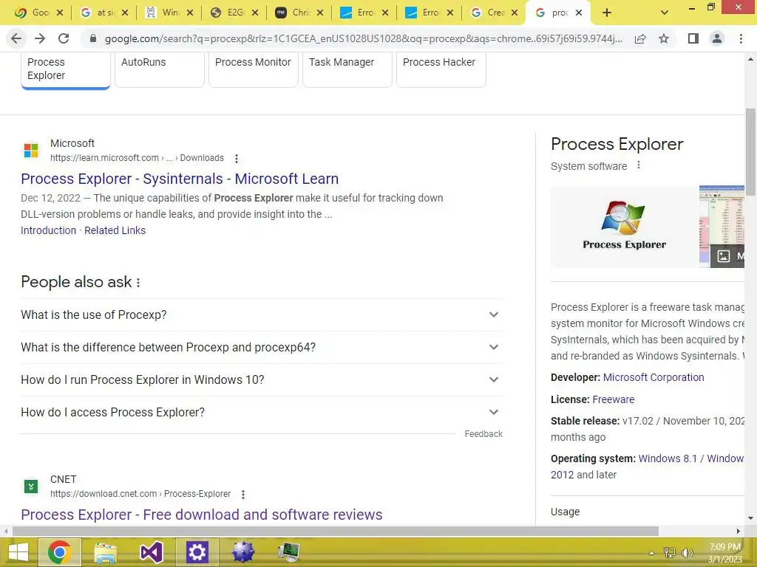Open options for Microsoft result
Screen dimensions: 757x567
pos(236,158)
